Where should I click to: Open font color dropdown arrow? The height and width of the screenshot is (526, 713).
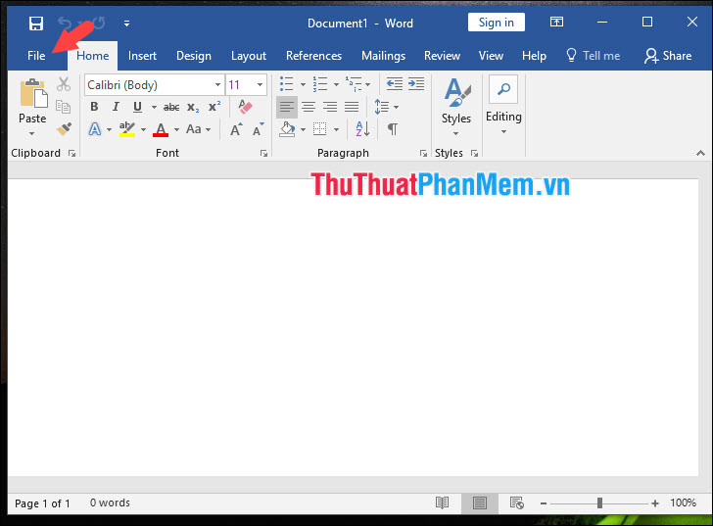[176, 130]
